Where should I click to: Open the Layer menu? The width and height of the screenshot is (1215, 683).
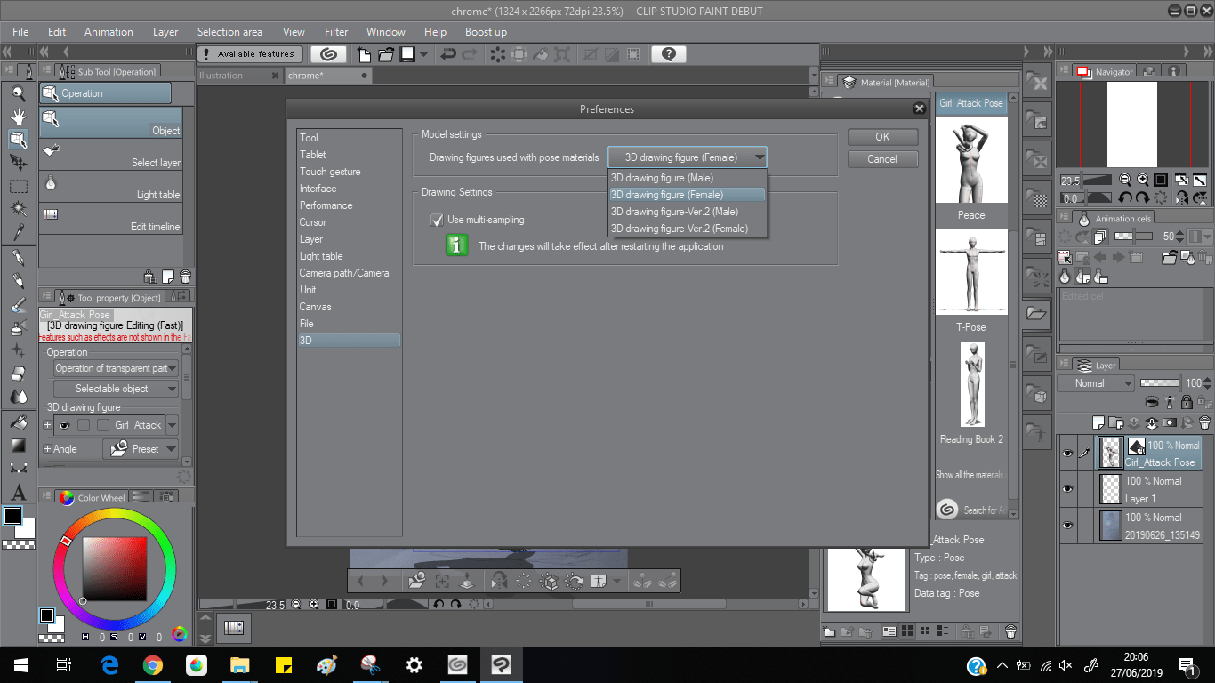(x=165, y=32)
